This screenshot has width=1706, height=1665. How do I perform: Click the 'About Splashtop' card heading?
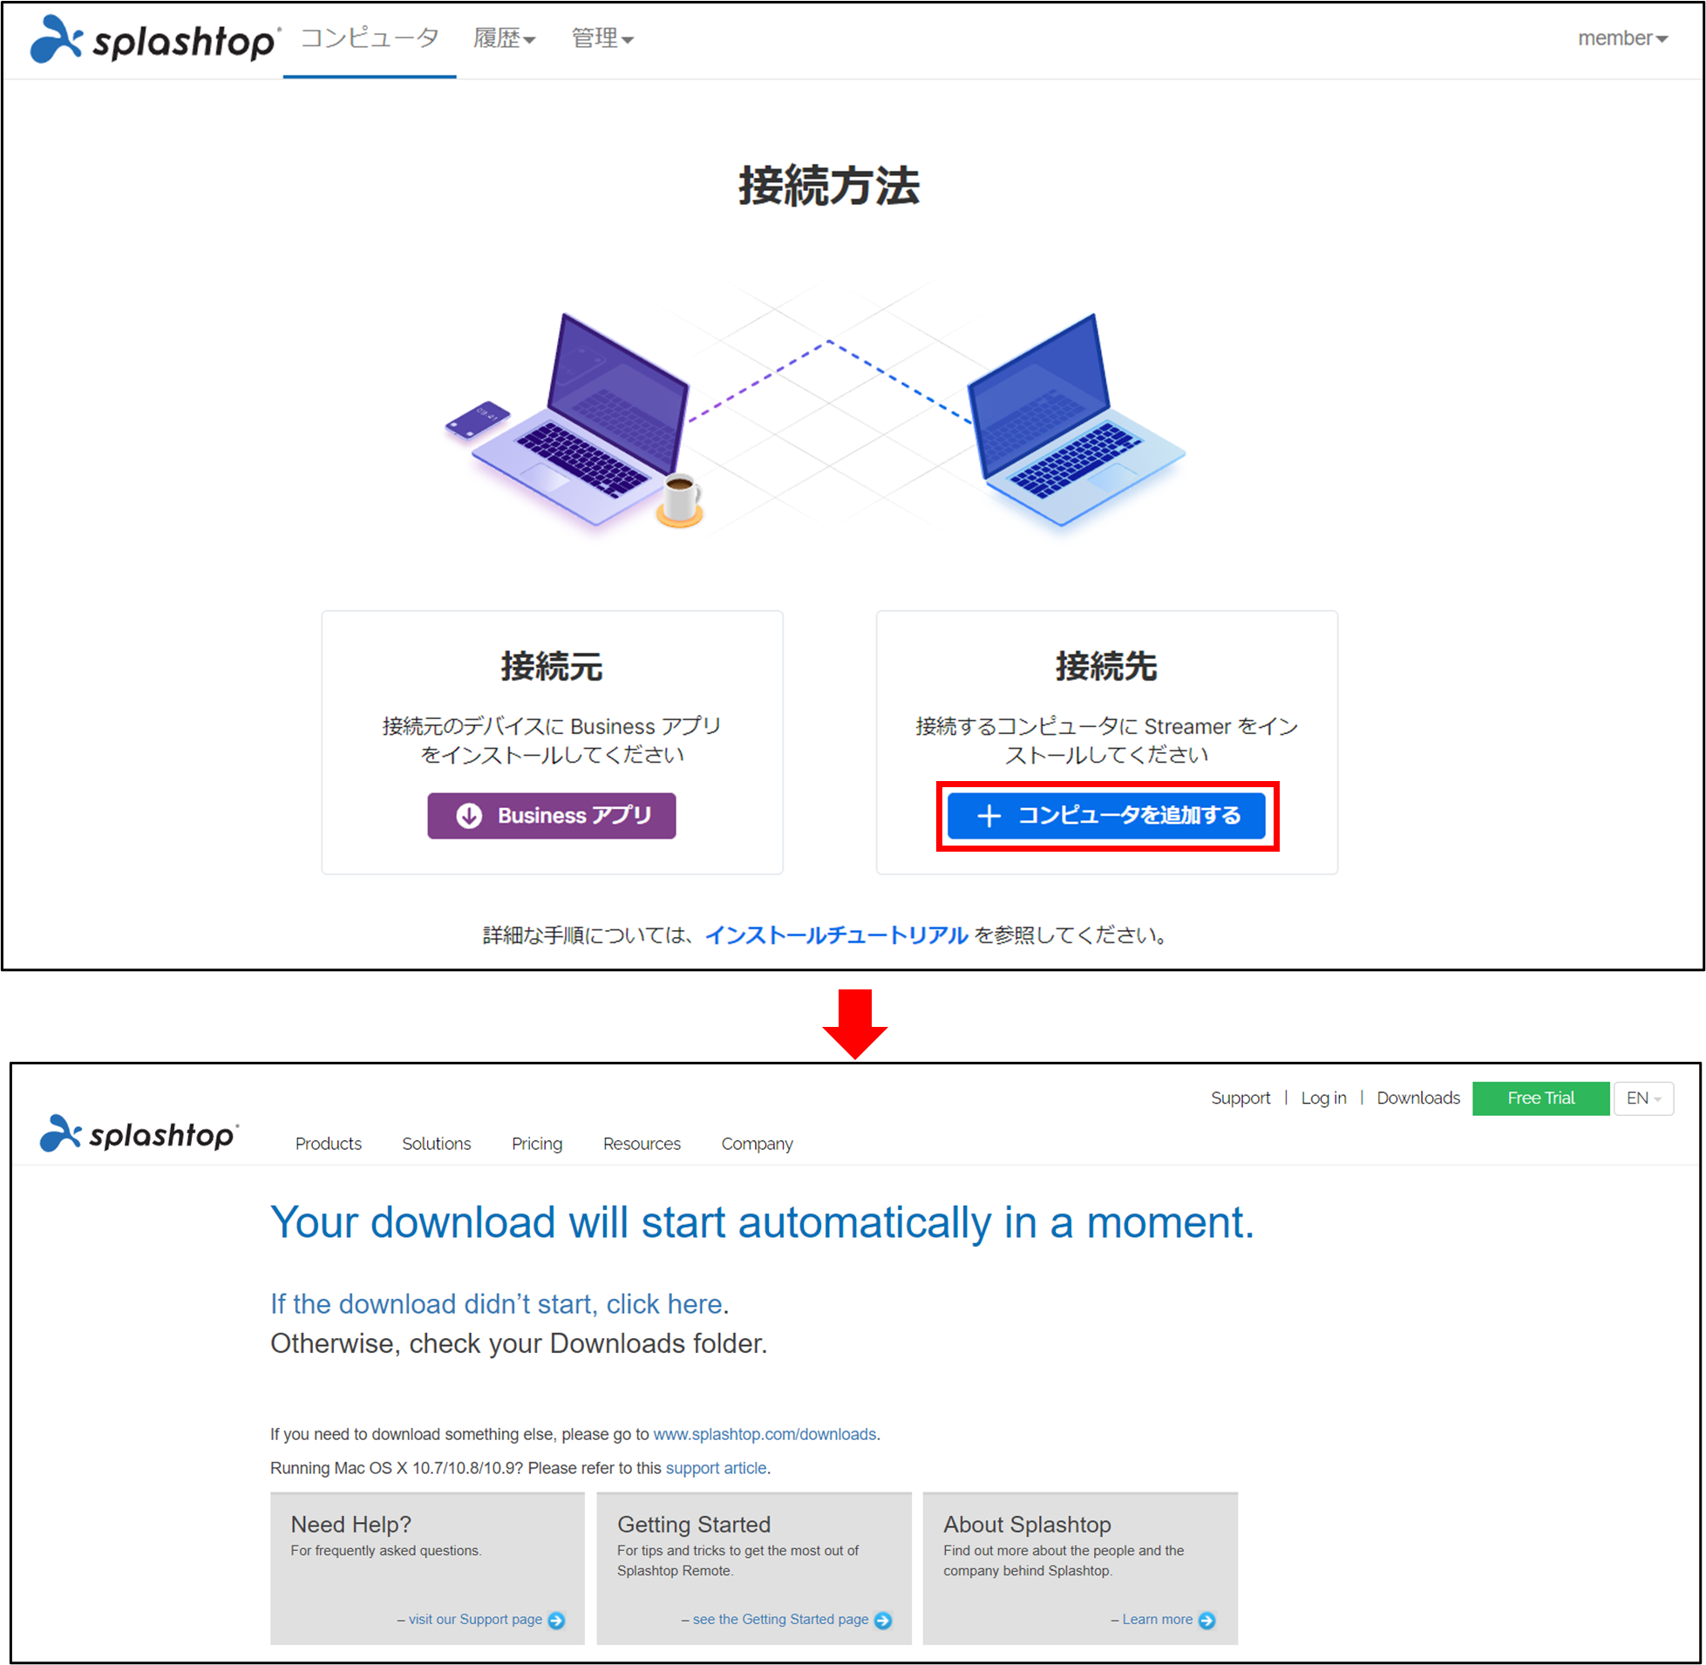pos(1027,1524)
